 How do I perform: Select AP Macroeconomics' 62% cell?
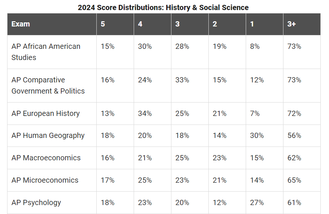coord(294,158)
